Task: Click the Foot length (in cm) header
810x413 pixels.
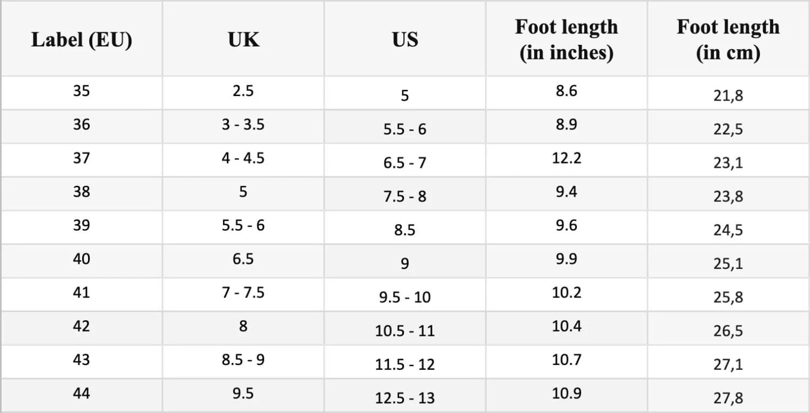Action: point(728,40)
